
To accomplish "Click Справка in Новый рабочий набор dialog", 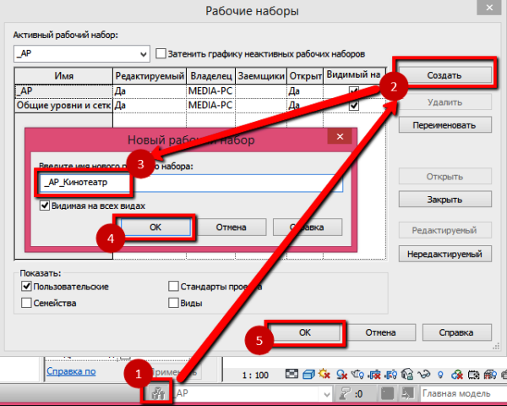I will [308, 227].
